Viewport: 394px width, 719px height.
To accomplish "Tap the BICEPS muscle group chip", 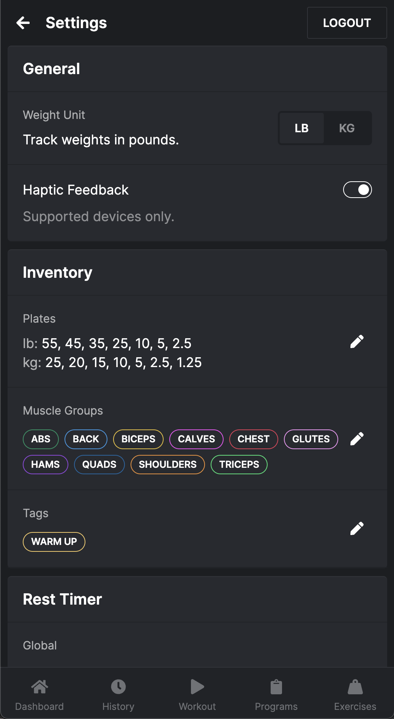I will (x=138, y=439).
